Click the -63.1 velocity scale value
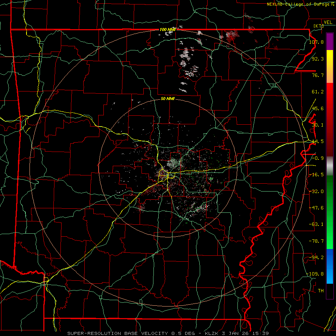Image resolution: width=336 pixels, height=336 pixels. click(316, 224)
